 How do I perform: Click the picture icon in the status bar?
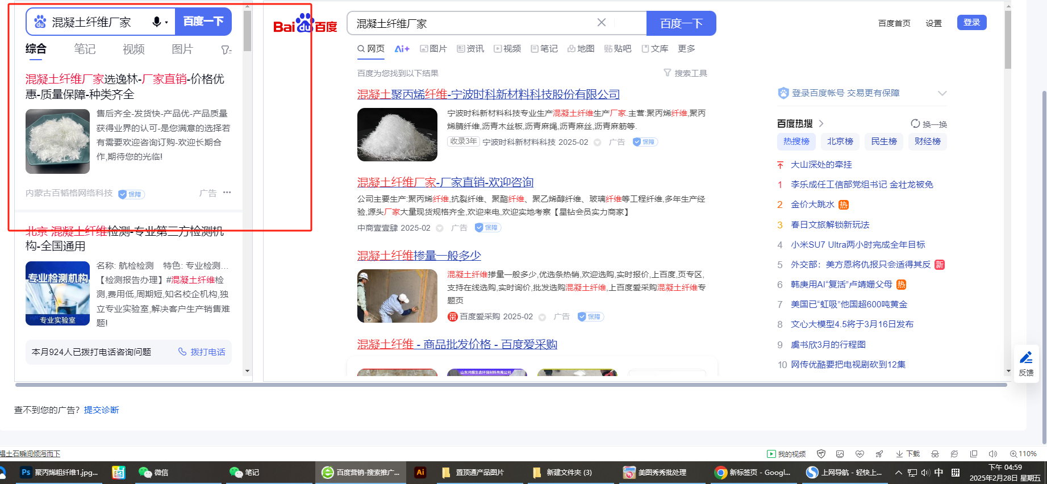(840, 454)
